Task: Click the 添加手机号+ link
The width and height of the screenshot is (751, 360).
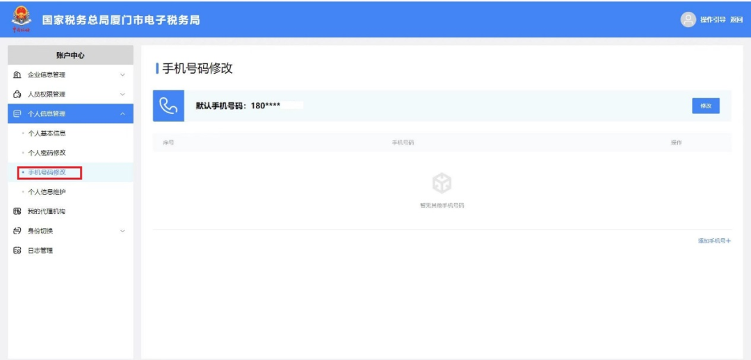Action: pos(714,241)
